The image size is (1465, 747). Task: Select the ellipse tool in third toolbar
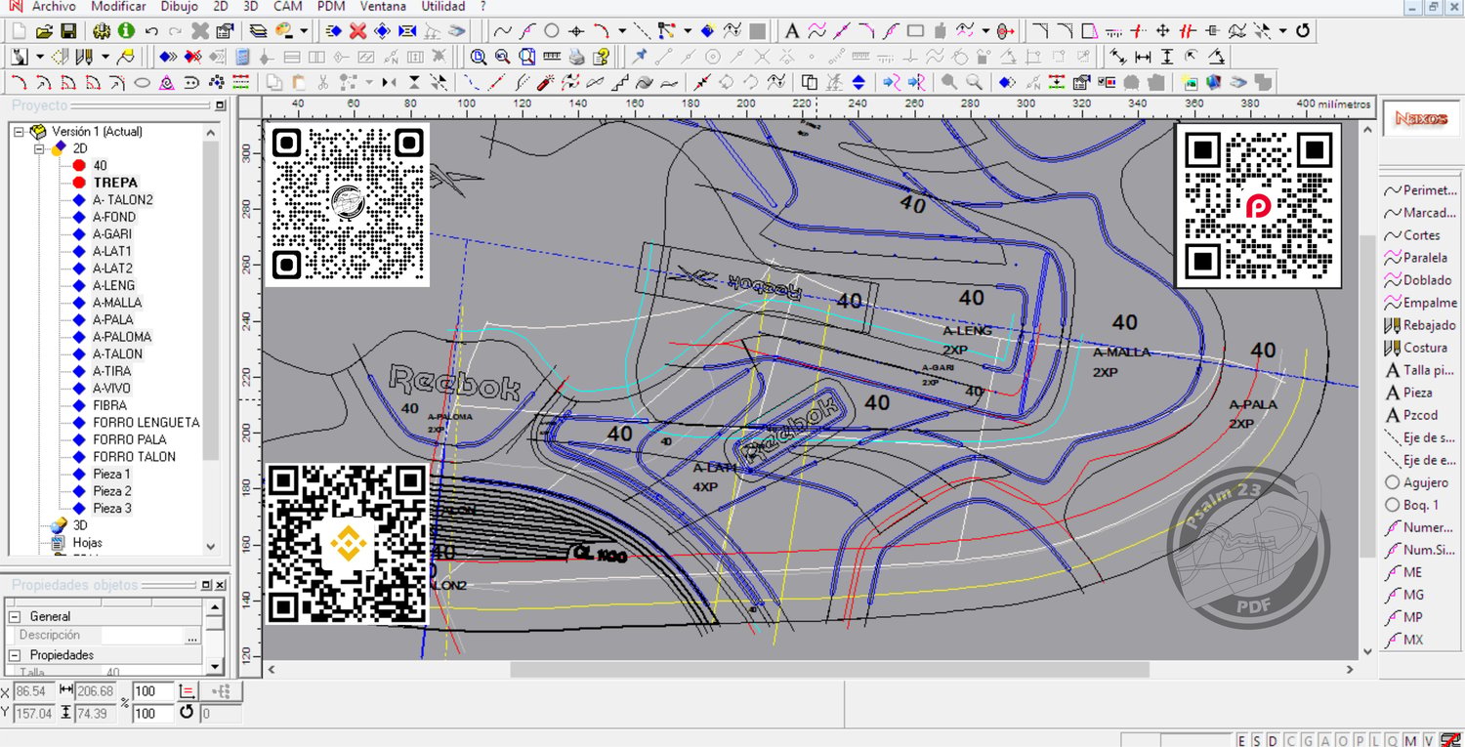pyautogui.click(x=142, y=82)
